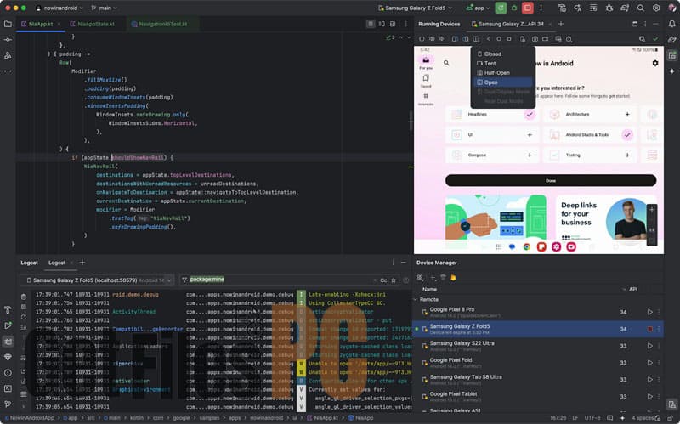Start the Google Pixel 8 Pro device
680x424 pixels.
pyautogui.click(x=649, y=312)
